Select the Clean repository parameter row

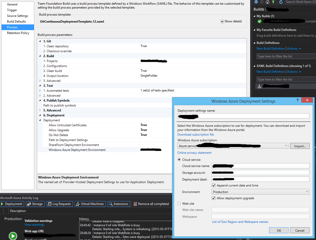tap(142, 46)
